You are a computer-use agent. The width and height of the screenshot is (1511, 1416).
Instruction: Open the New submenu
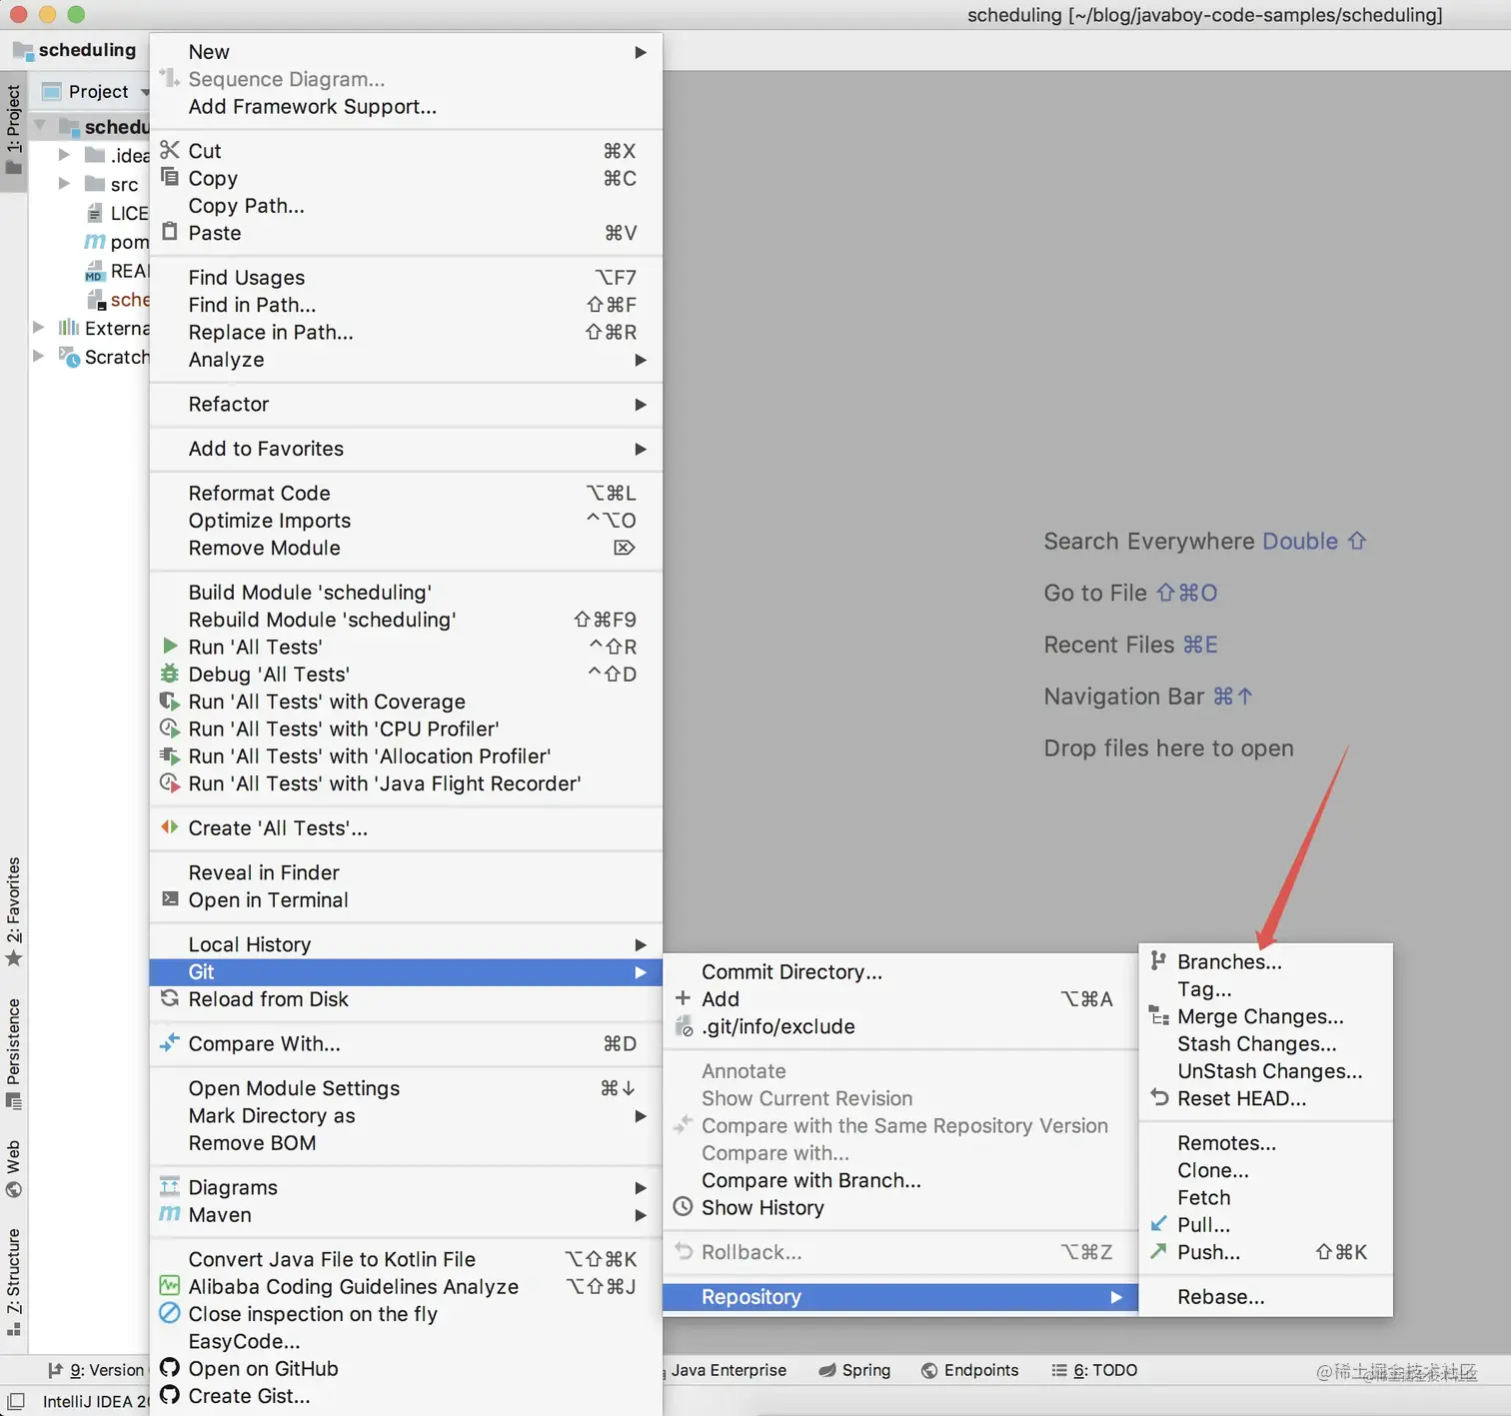[406, 52]
